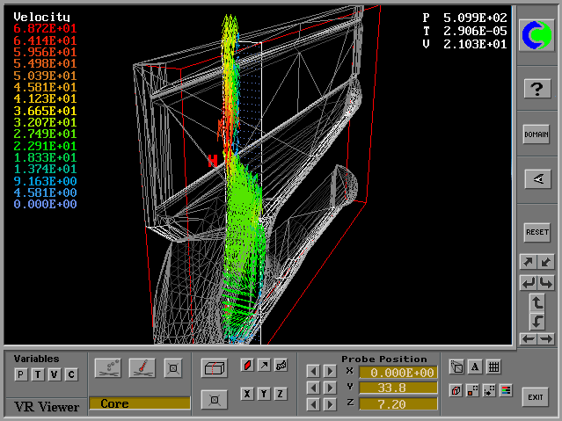
Task: Toggle the T variable button
Action: 38,375
